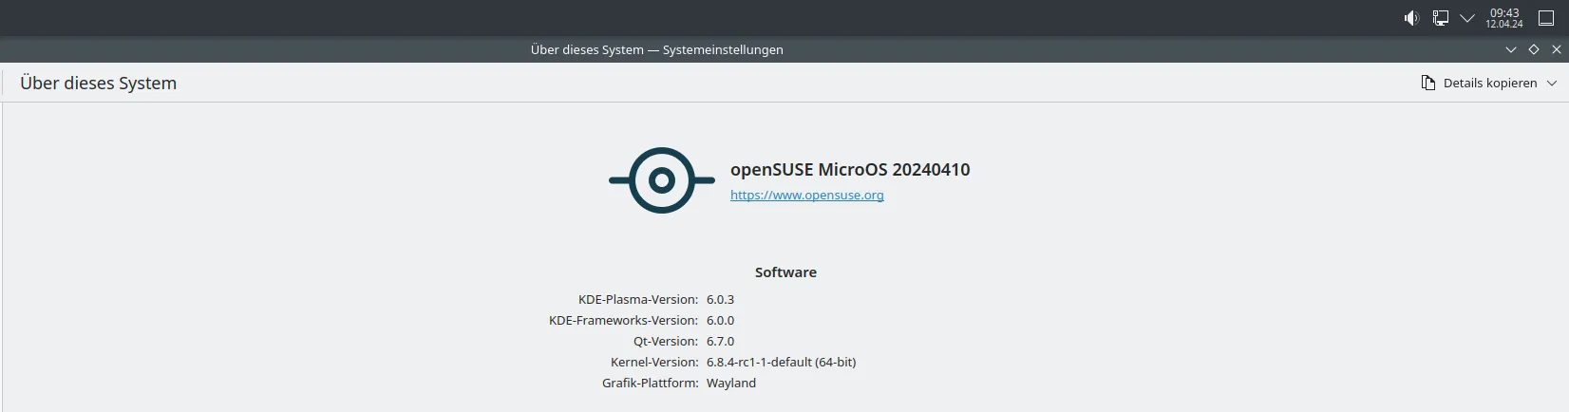Select Grafik-Plattform value Wayland
1569x412 pixels.
[731, 383]
